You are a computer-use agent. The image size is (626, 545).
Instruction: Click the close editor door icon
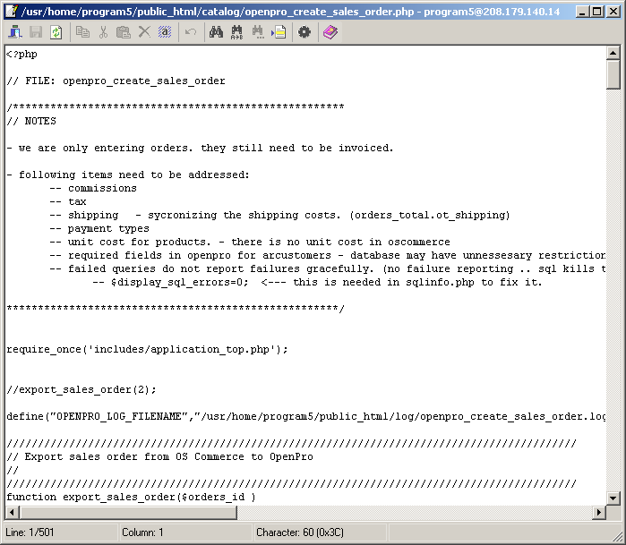pyautogui.click(x=15, y=32)
